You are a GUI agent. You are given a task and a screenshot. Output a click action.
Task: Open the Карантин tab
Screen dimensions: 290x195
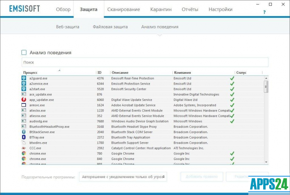click(x=161, y=9)
